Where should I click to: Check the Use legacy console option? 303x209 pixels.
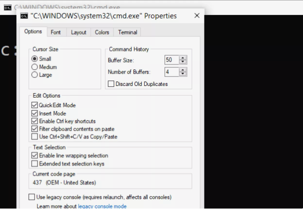[x=32, y=197]
